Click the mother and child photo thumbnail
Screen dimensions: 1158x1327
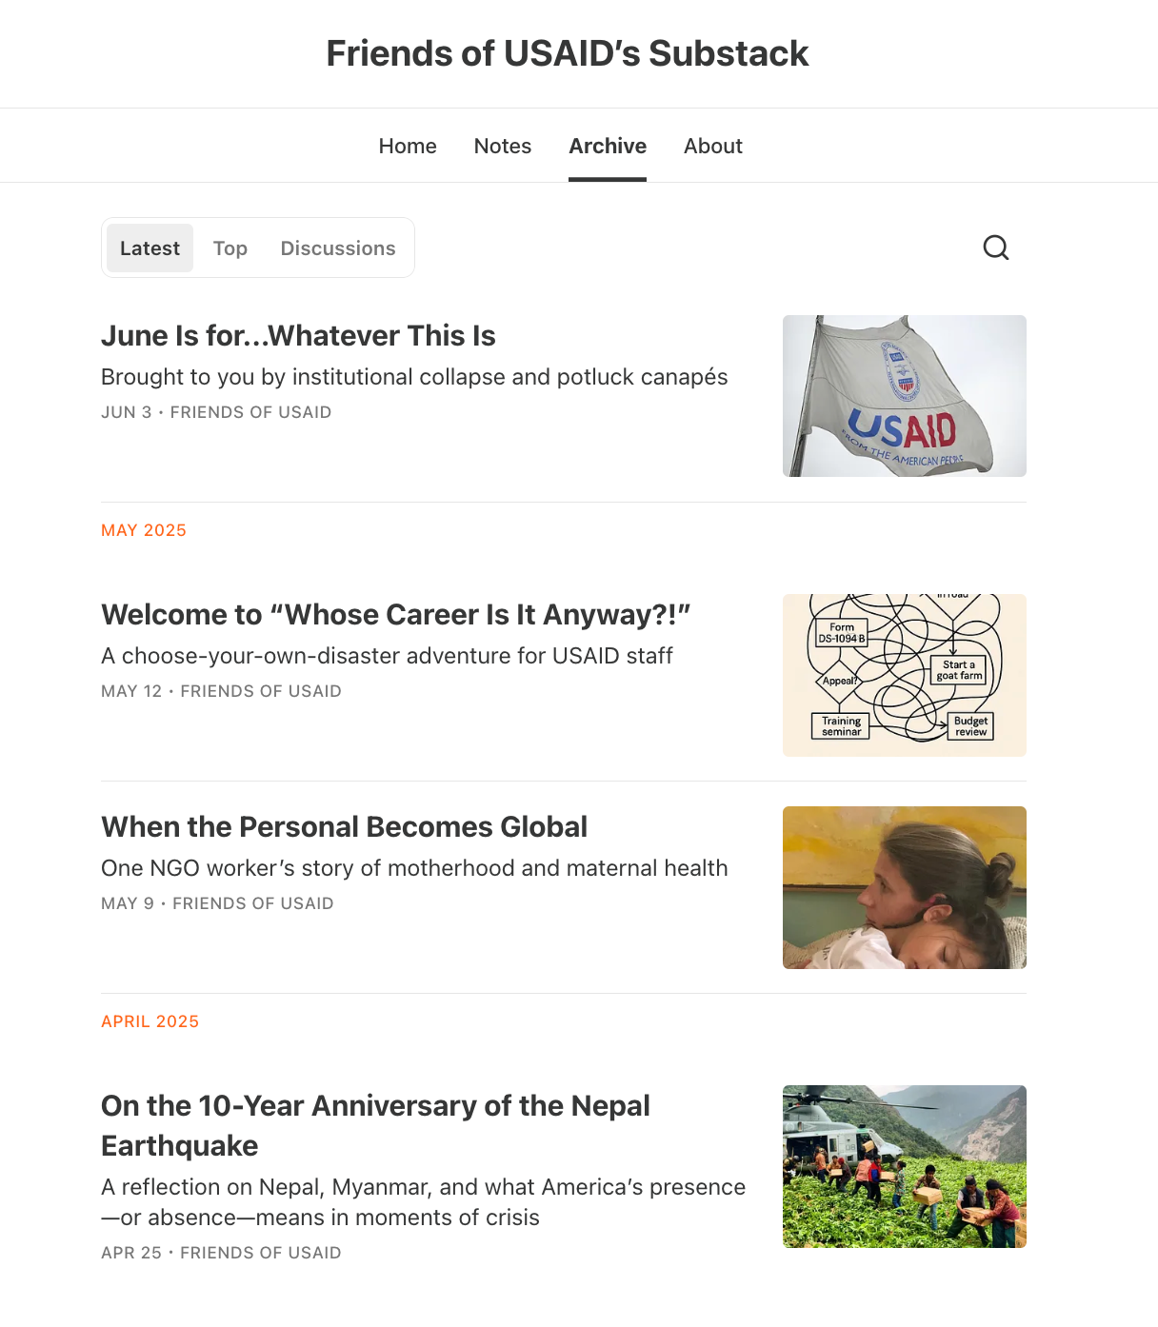click(905, 887)
